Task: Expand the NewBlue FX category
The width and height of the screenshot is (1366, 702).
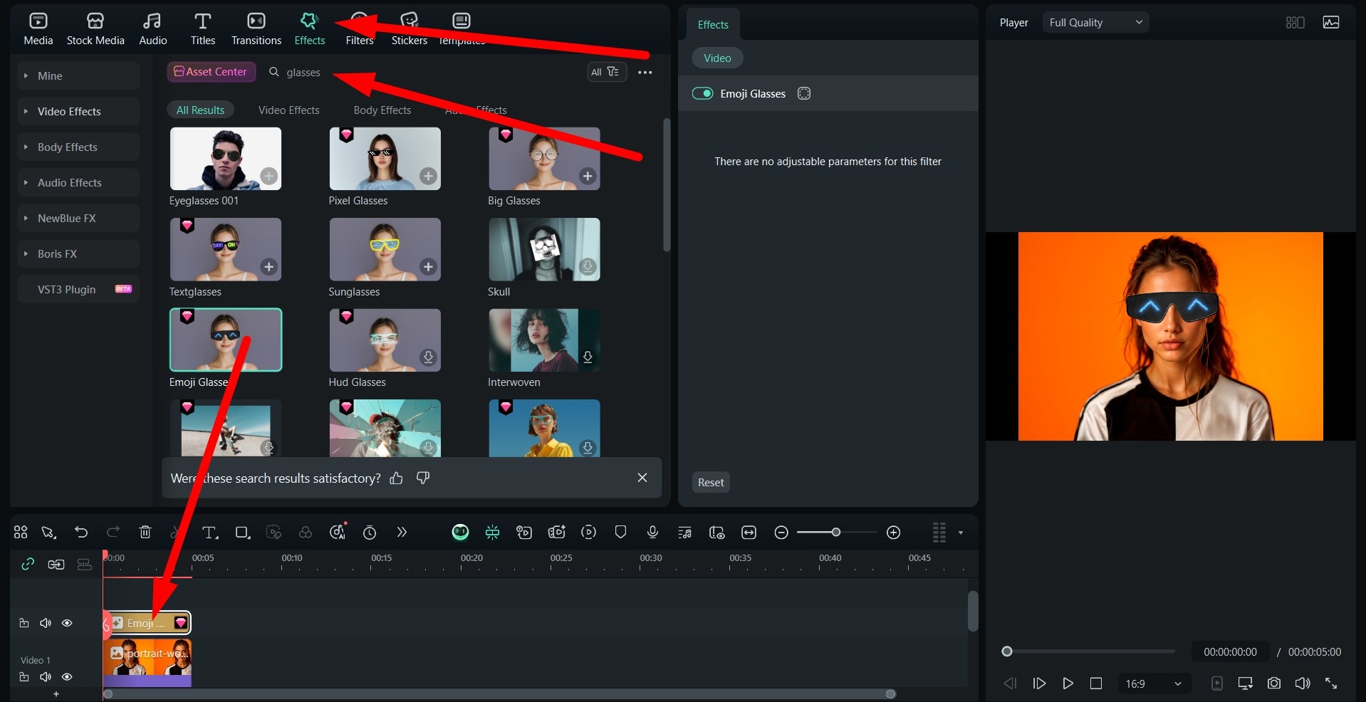Action: [78, 218]
